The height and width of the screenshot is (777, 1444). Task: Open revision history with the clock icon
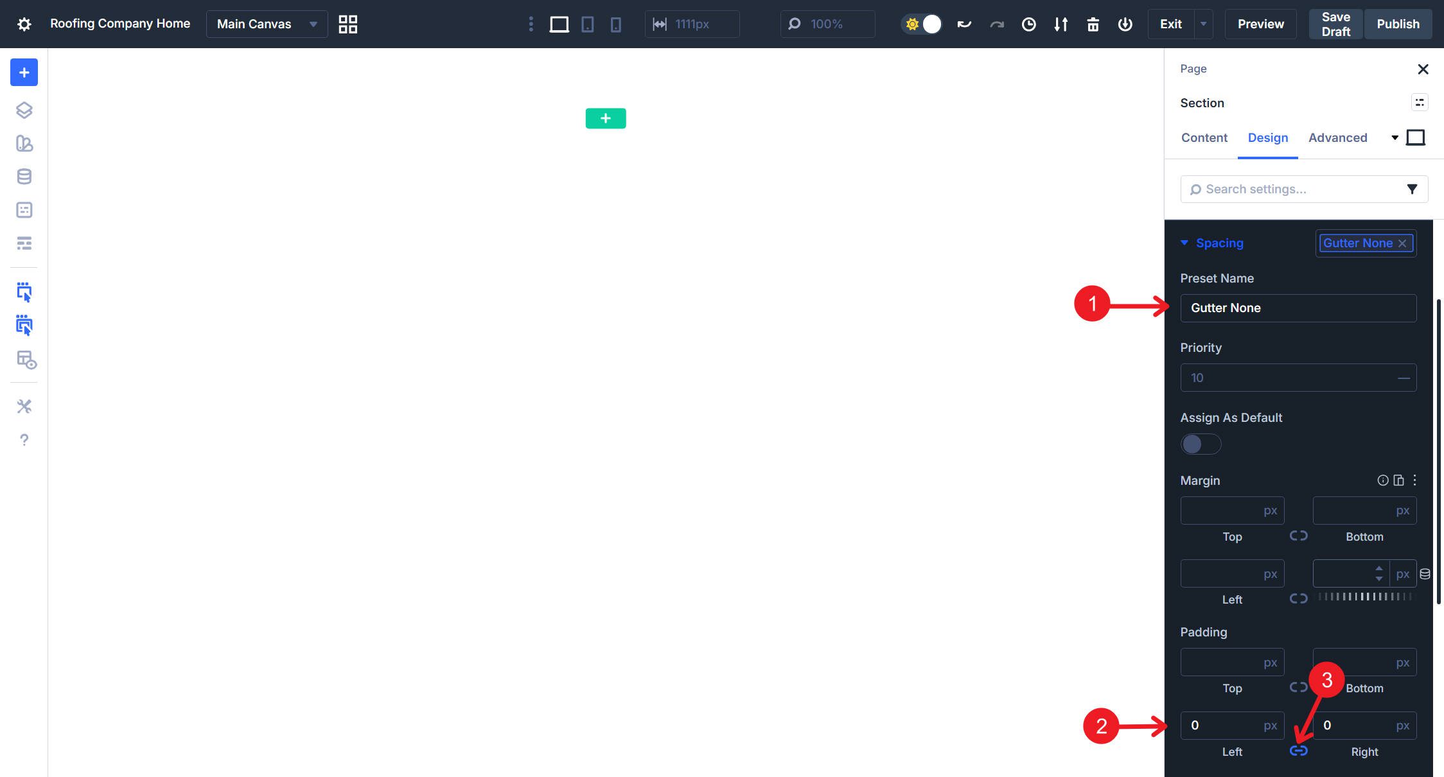click(x=1028, y=24)
